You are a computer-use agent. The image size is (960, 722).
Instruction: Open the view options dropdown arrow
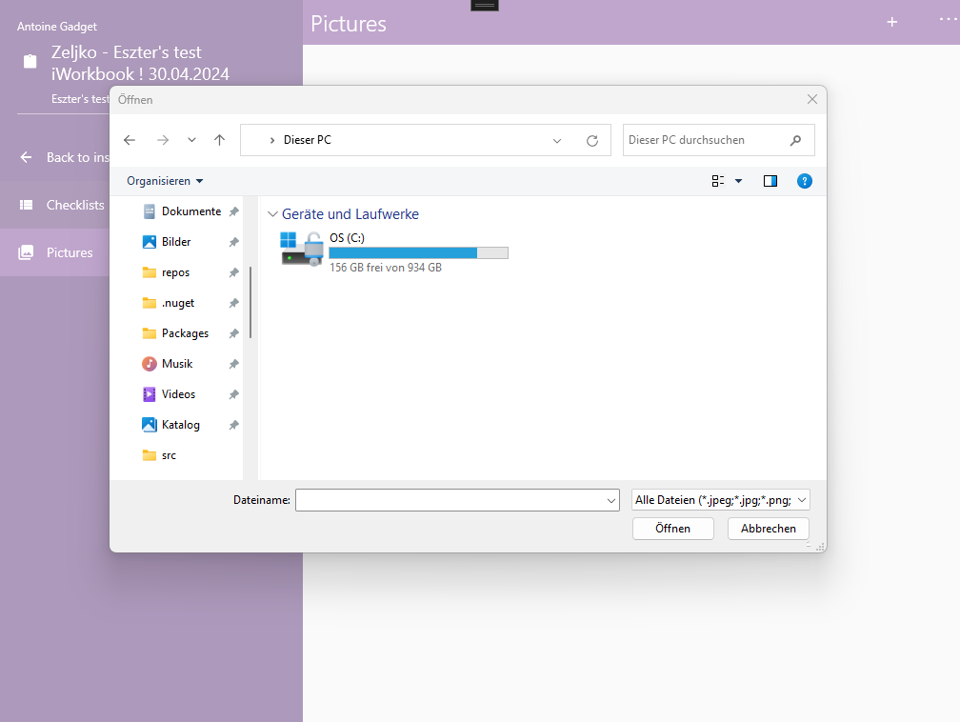738,181
